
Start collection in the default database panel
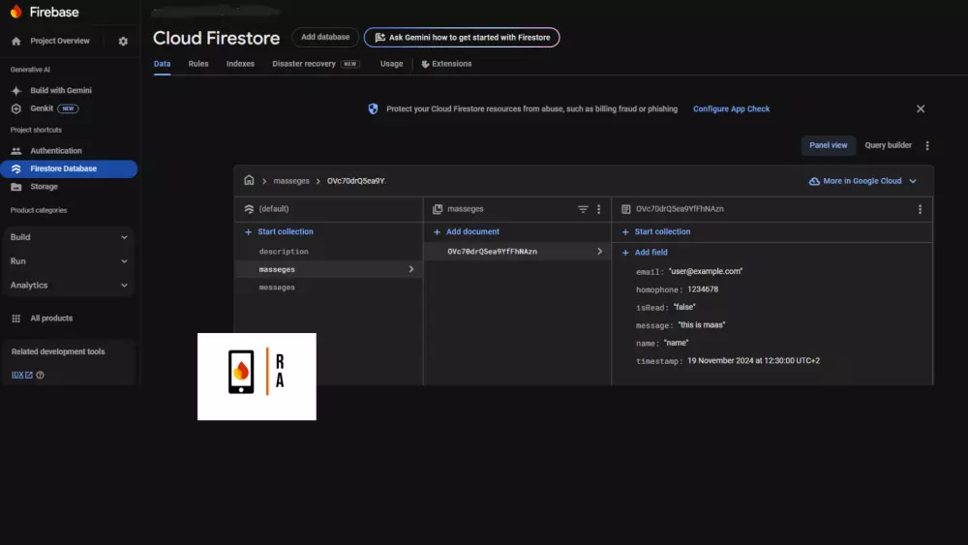279,232
